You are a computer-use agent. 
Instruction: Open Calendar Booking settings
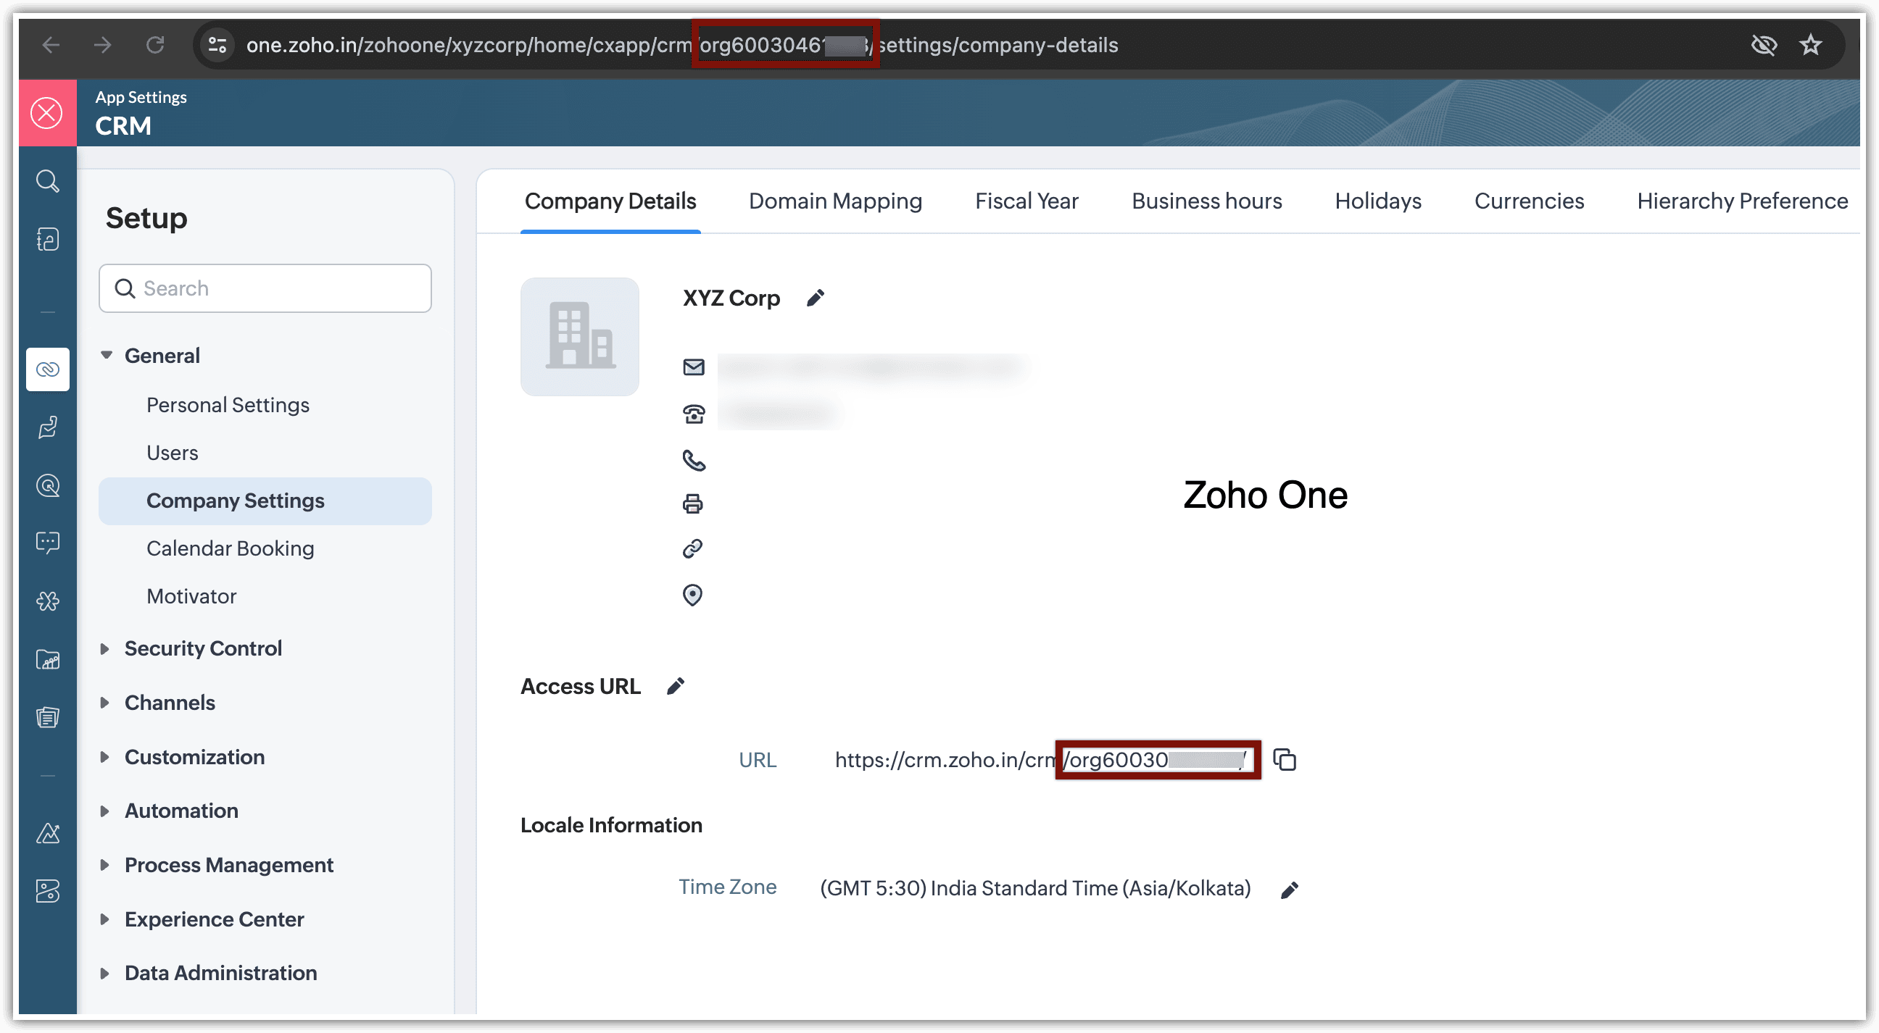pos(230,548)
